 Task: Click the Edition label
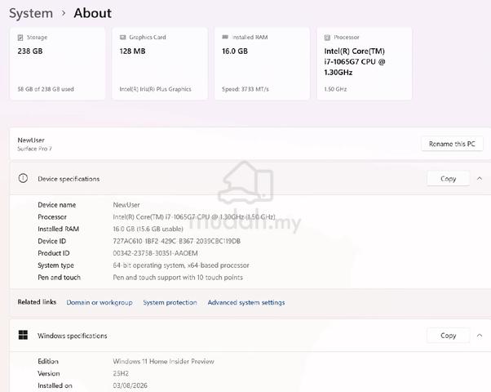(48, 361)
